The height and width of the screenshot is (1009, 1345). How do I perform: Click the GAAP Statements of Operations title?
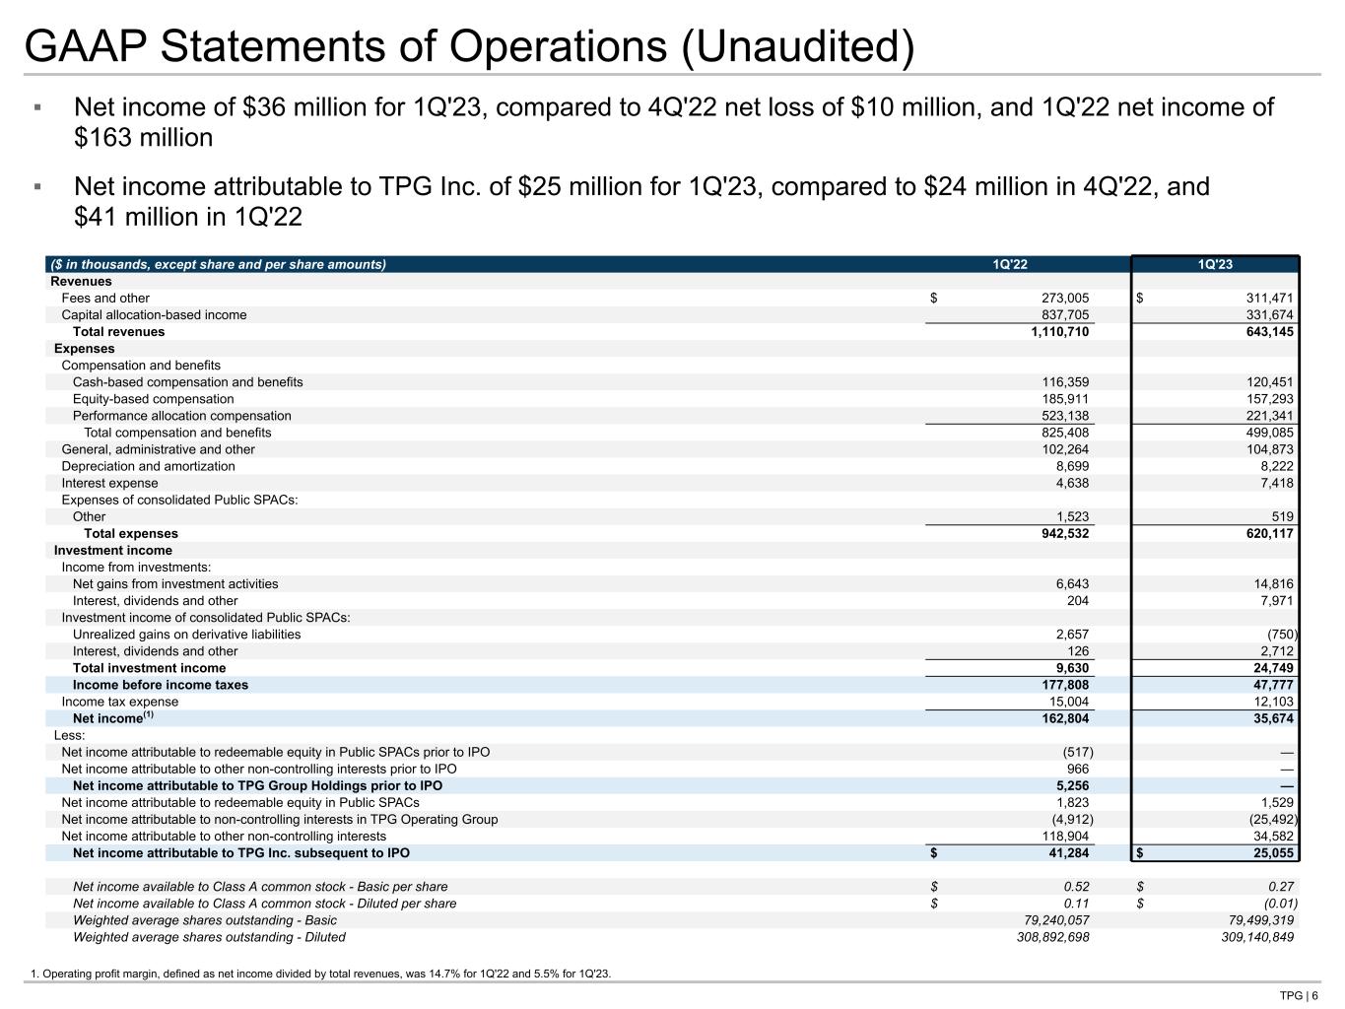(x=468, y=46)
